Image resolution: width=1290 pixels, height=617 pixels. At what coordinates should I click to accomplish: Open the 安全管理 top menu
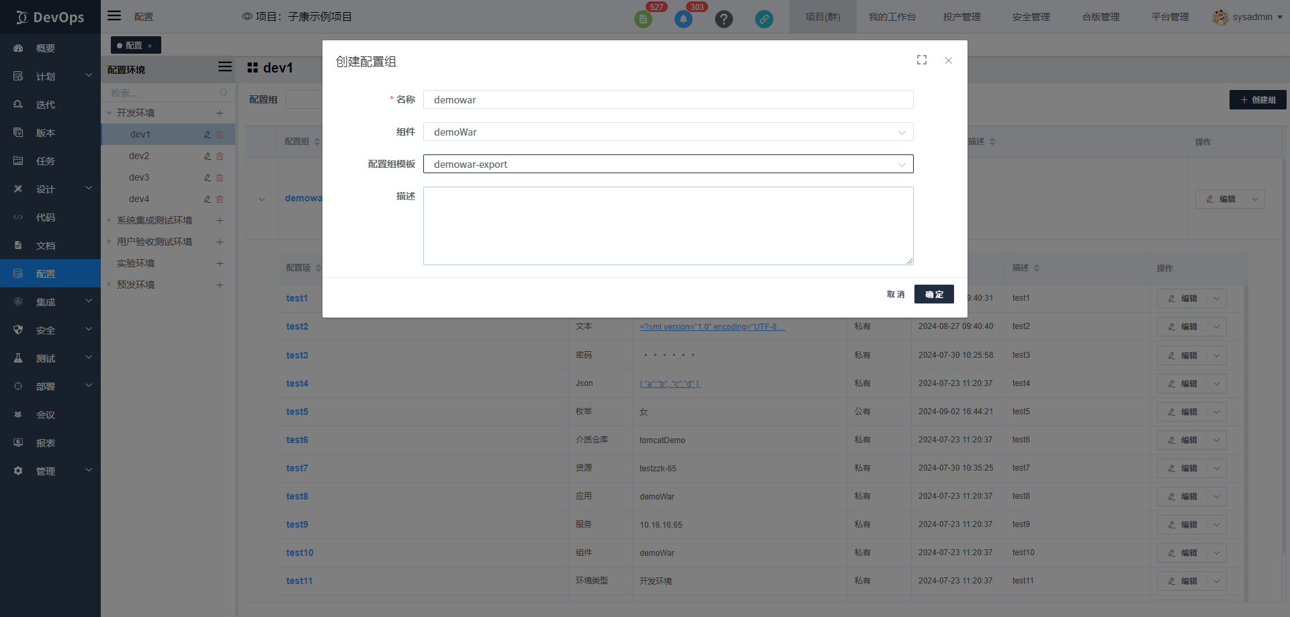click(x=1031, y=17)
